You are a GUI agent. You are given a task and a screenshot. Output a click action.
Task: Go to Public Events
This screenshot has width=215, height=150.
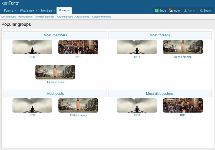[x=25, y=17]
